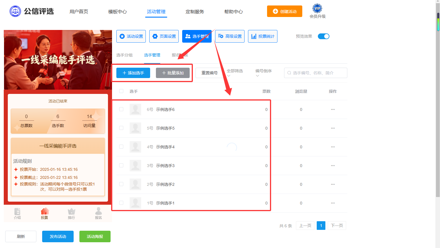Open more actions for 示例选手5
Image resolution: width=440 pixels, height=248 pixels.
[333, 128]
